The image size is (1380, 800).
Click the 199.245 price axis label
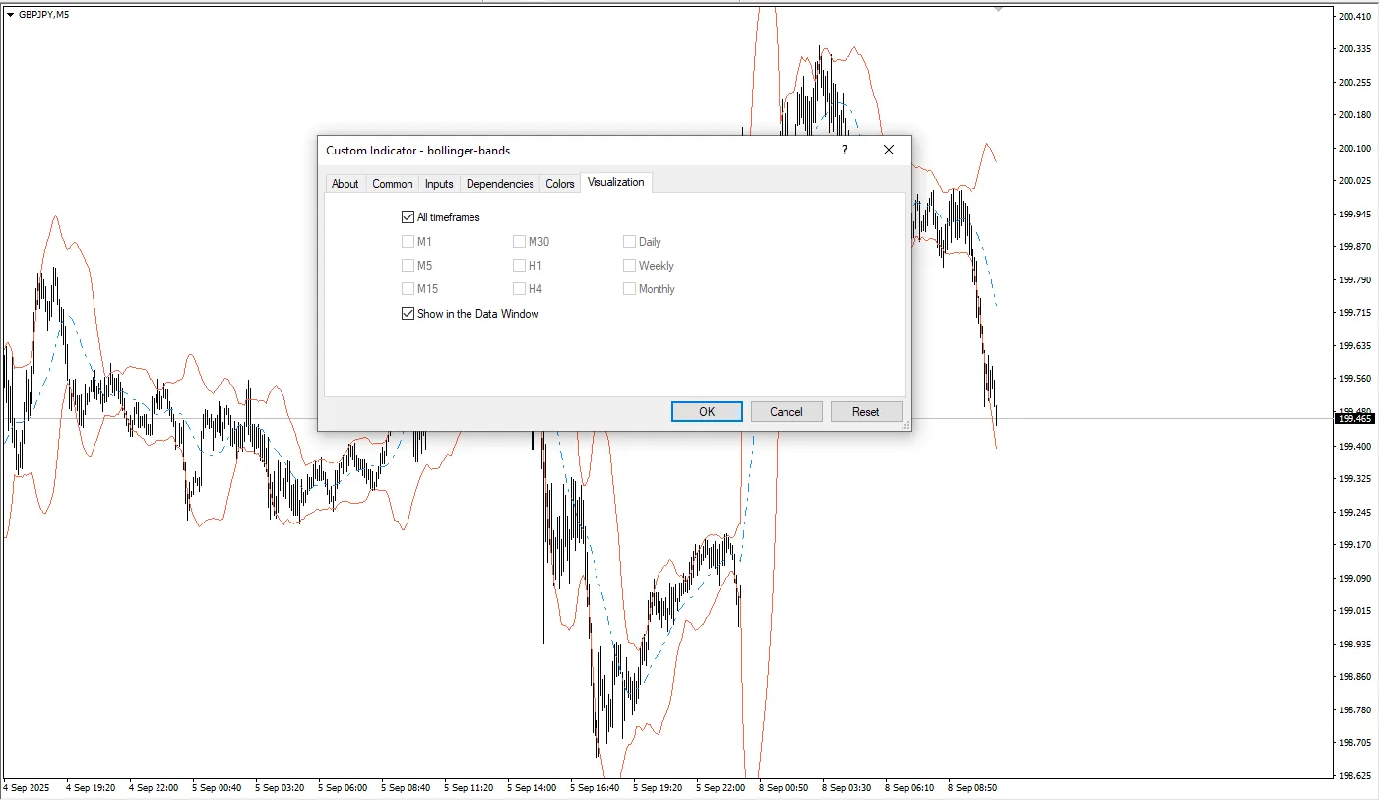1355,513
